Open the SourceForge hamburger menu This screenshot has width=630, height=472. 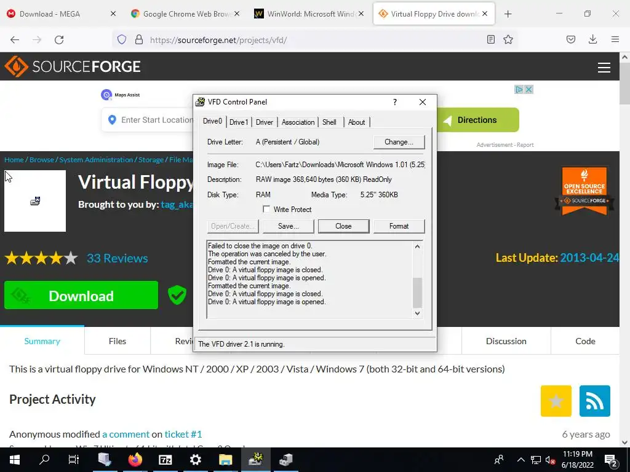[x=604, y=67]
